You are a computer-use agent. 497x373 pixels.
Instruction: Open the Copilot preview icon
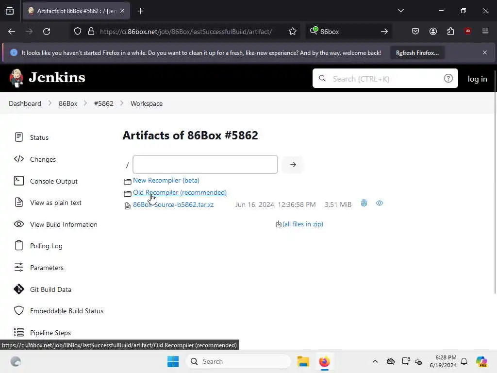pyautogui.click(x=481, y=361)
